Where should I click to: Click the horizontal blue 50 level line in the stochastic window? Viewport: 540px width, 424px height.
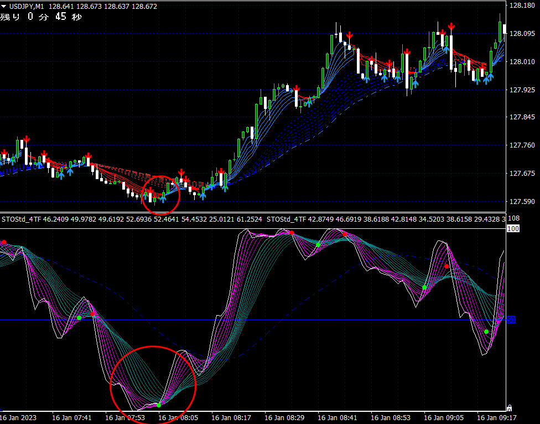(x=253, y=320)
